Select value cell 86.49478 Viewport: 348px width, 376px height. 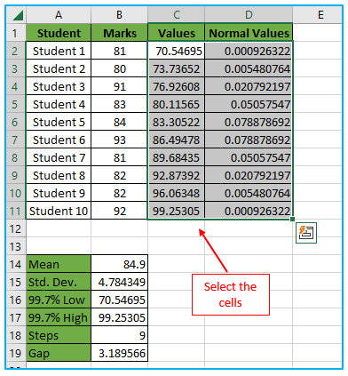pyautogui.click(x=177, y=140)
